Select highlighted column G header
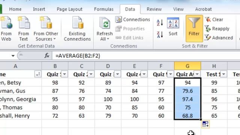This screenshot has height=135, width=240. click(x=187, y=66)
